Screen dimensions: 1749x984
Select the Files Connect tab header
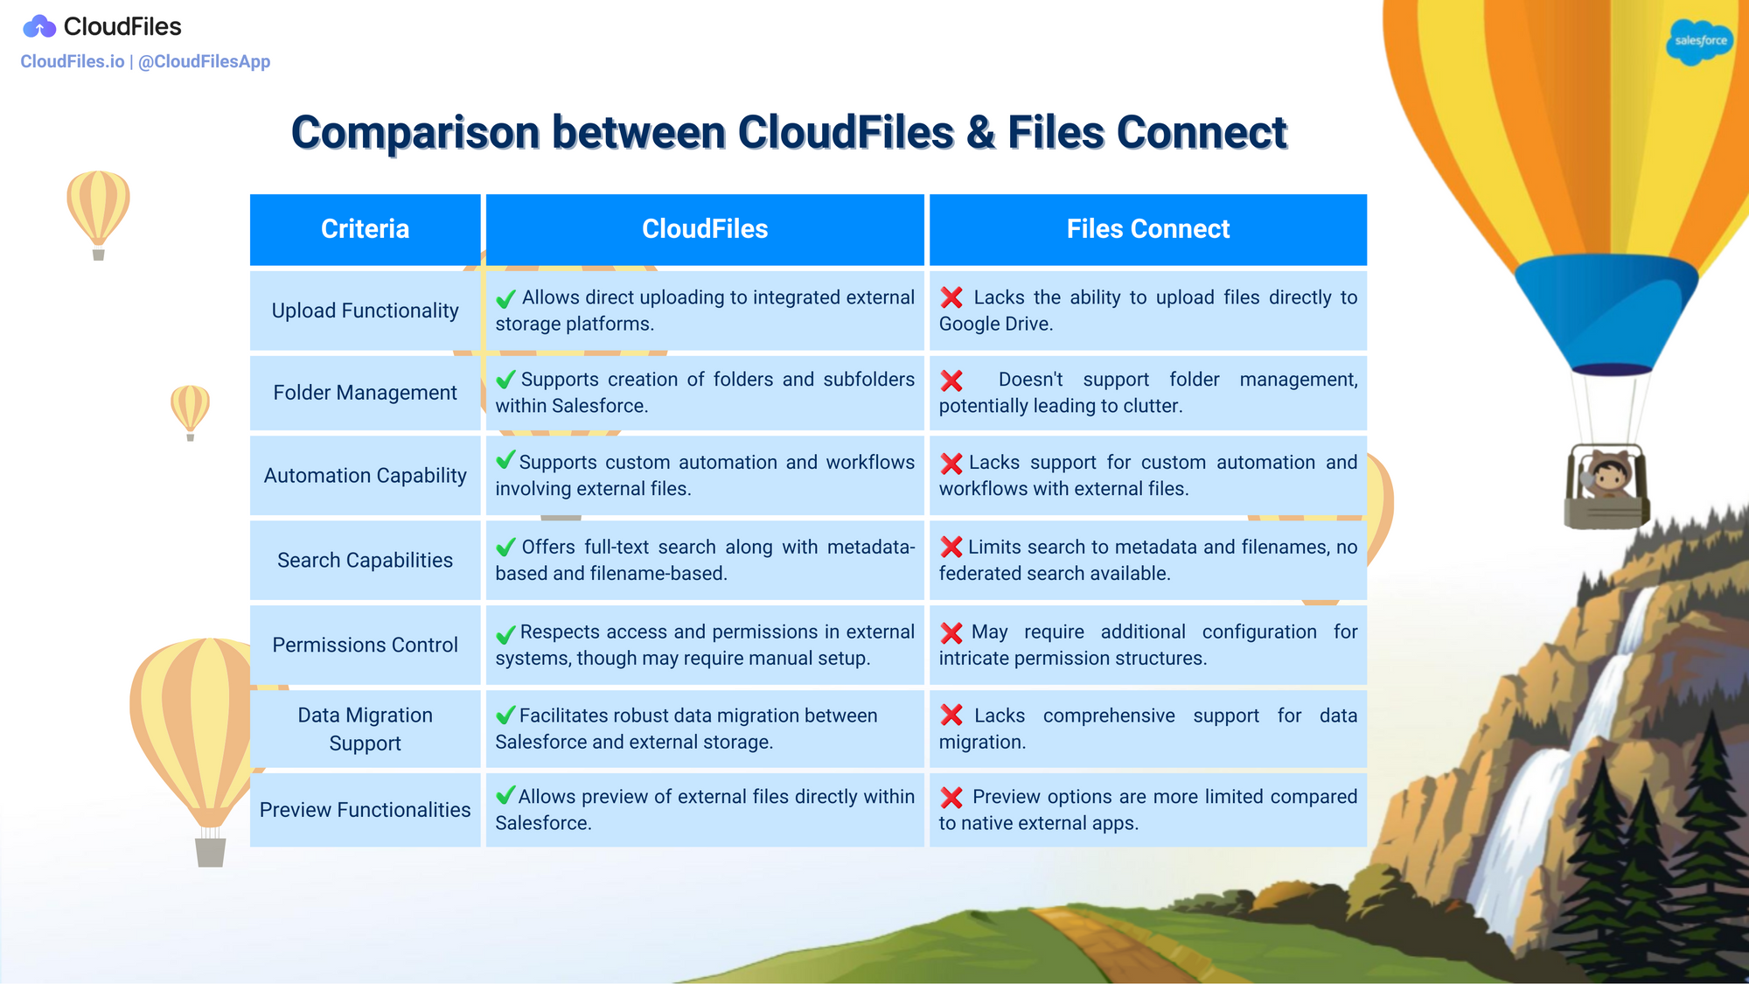[x=1146, y=229]
